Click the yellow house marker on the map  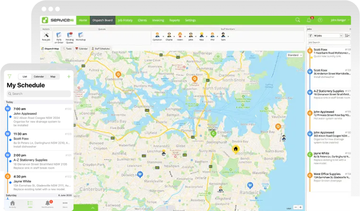pos(236,149)
